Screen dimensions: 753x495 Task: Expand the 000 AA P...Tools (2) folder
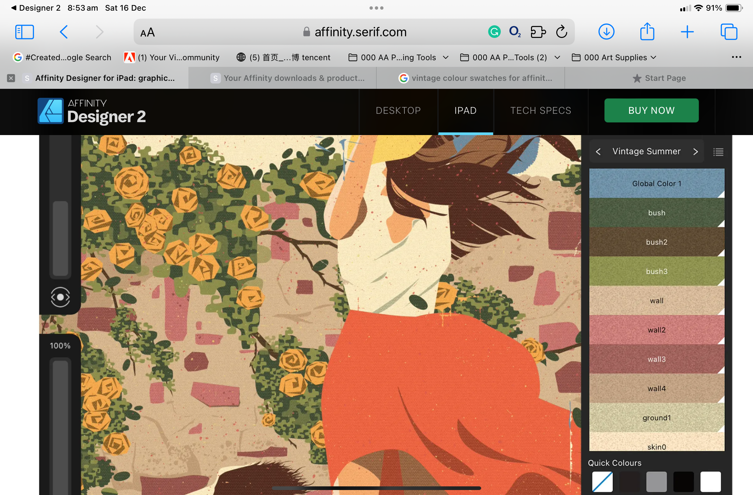tap(510, 57)
